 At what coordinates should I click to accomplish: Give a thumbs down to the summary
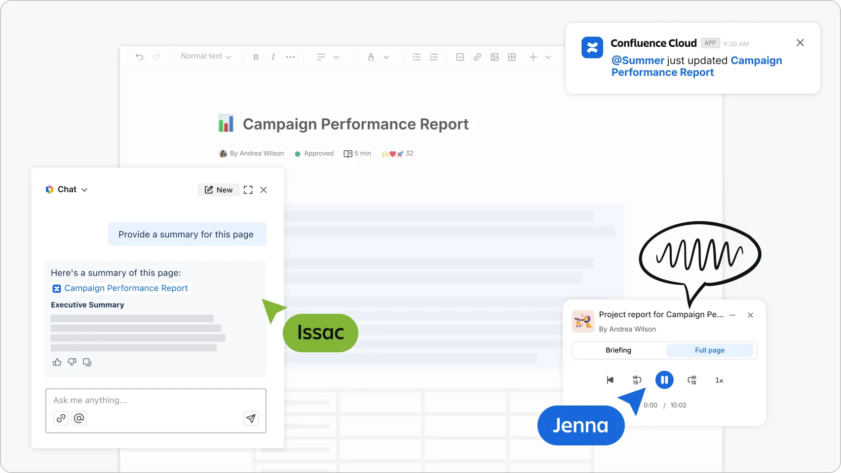click(72, 362)
